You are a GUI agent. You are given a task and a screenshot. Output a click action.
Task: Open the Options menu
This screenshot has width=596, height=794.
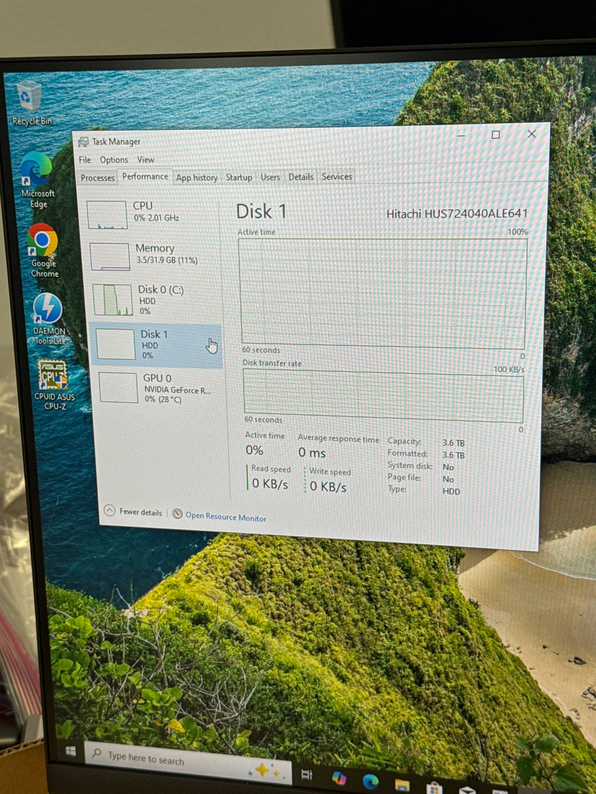pyautogui.click(x=114, y=160)
